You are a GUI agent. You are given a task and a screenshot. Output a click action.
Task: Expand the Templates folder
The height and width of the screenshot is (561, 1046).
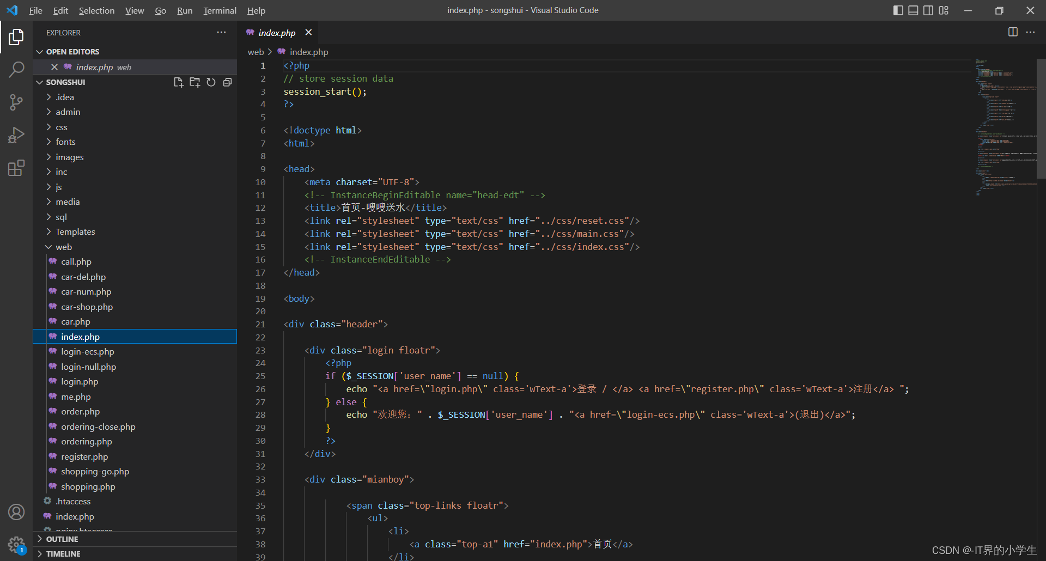[x=135, y=232]
